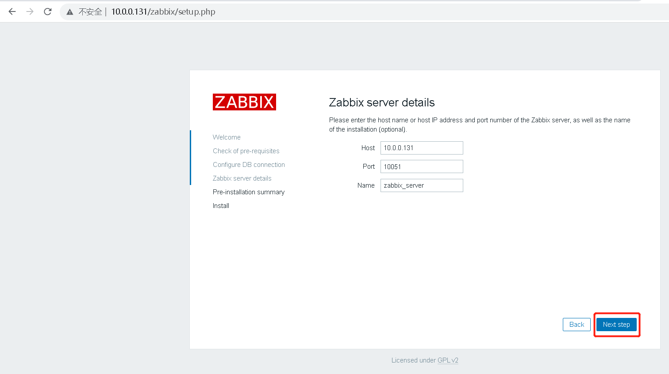
Task: Select Pre-installation summary step
Action: (x=249, y=192)
